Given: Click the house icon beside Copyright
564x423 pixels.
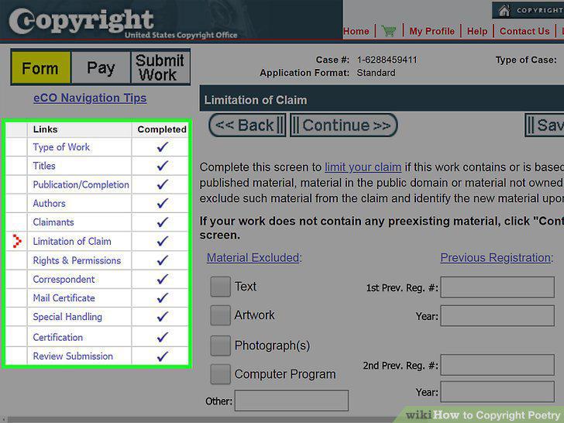Looking at the screenshot, I should 504,10.
